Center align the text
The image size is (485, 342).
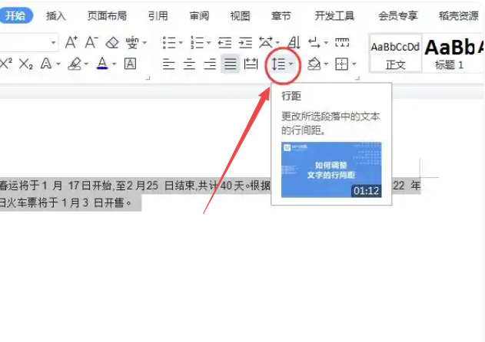point(189,64)
